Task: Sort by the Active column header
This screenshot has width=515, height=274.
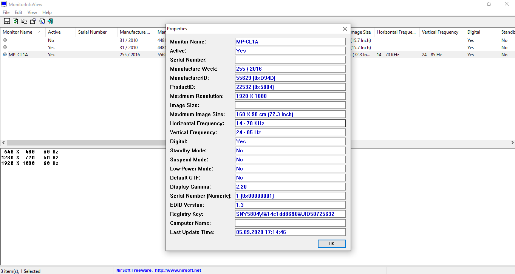Action: pyautogui.click(x=60, y=32)
